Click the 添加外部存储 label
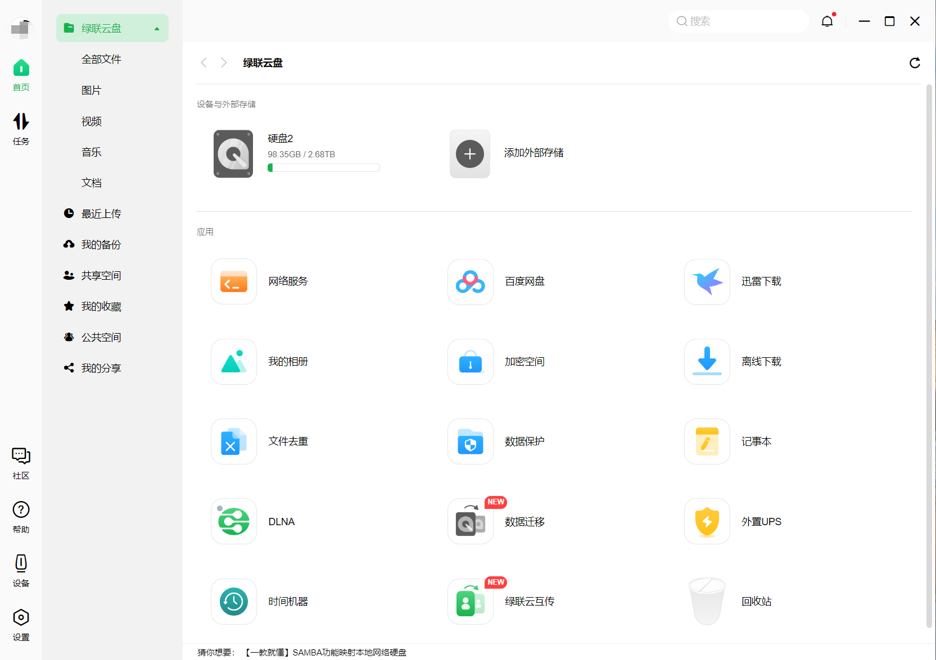The image size is (936, 660). [x=533, y=153]
